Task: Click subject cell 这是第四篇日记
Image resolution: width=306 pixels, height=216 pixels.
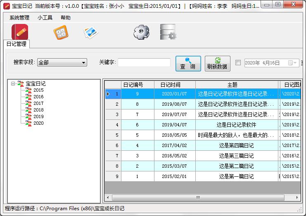Action: click(x=237, y=145)
